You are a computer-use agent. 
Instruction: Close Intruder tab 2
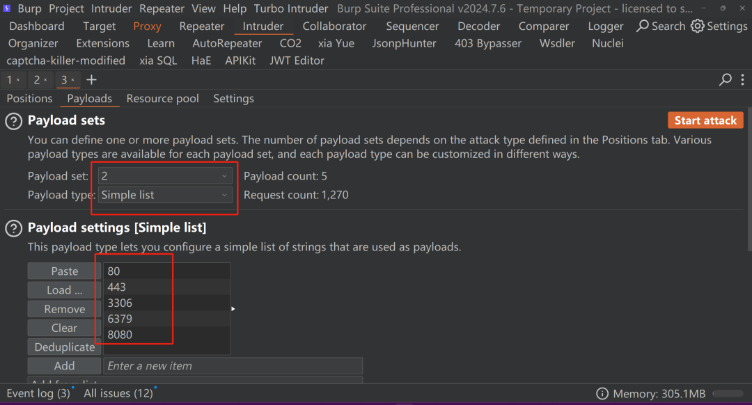[45, 80]
